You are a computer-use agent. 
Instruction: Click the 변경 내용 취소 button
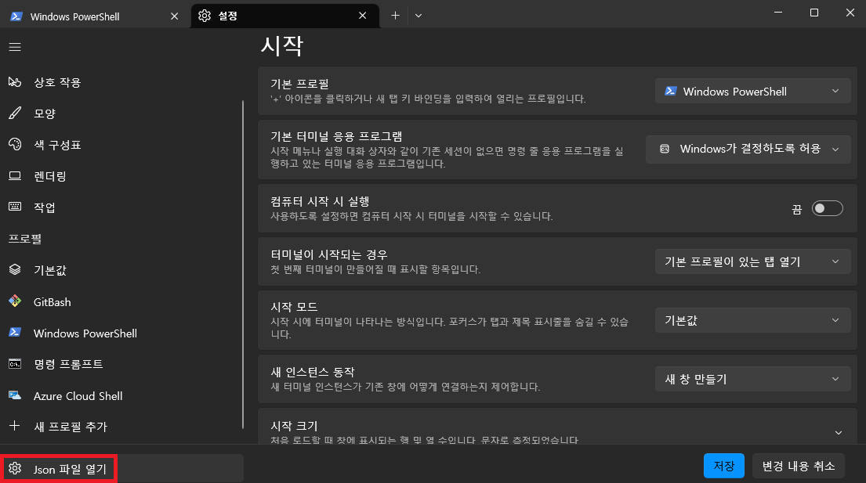798,466
